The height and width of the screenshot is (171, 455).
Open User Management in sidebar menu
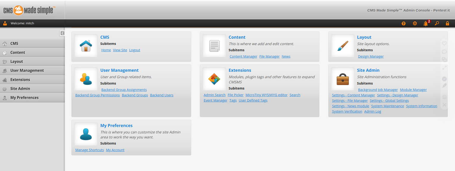(x=32, y=71)
